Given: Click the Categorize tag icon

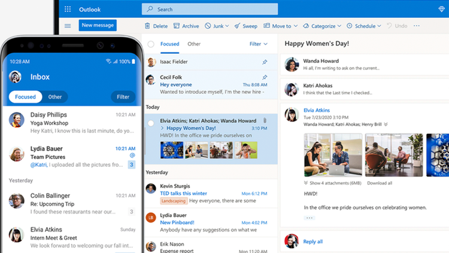Looking at the screenshot, I should (x=306, y=26).
